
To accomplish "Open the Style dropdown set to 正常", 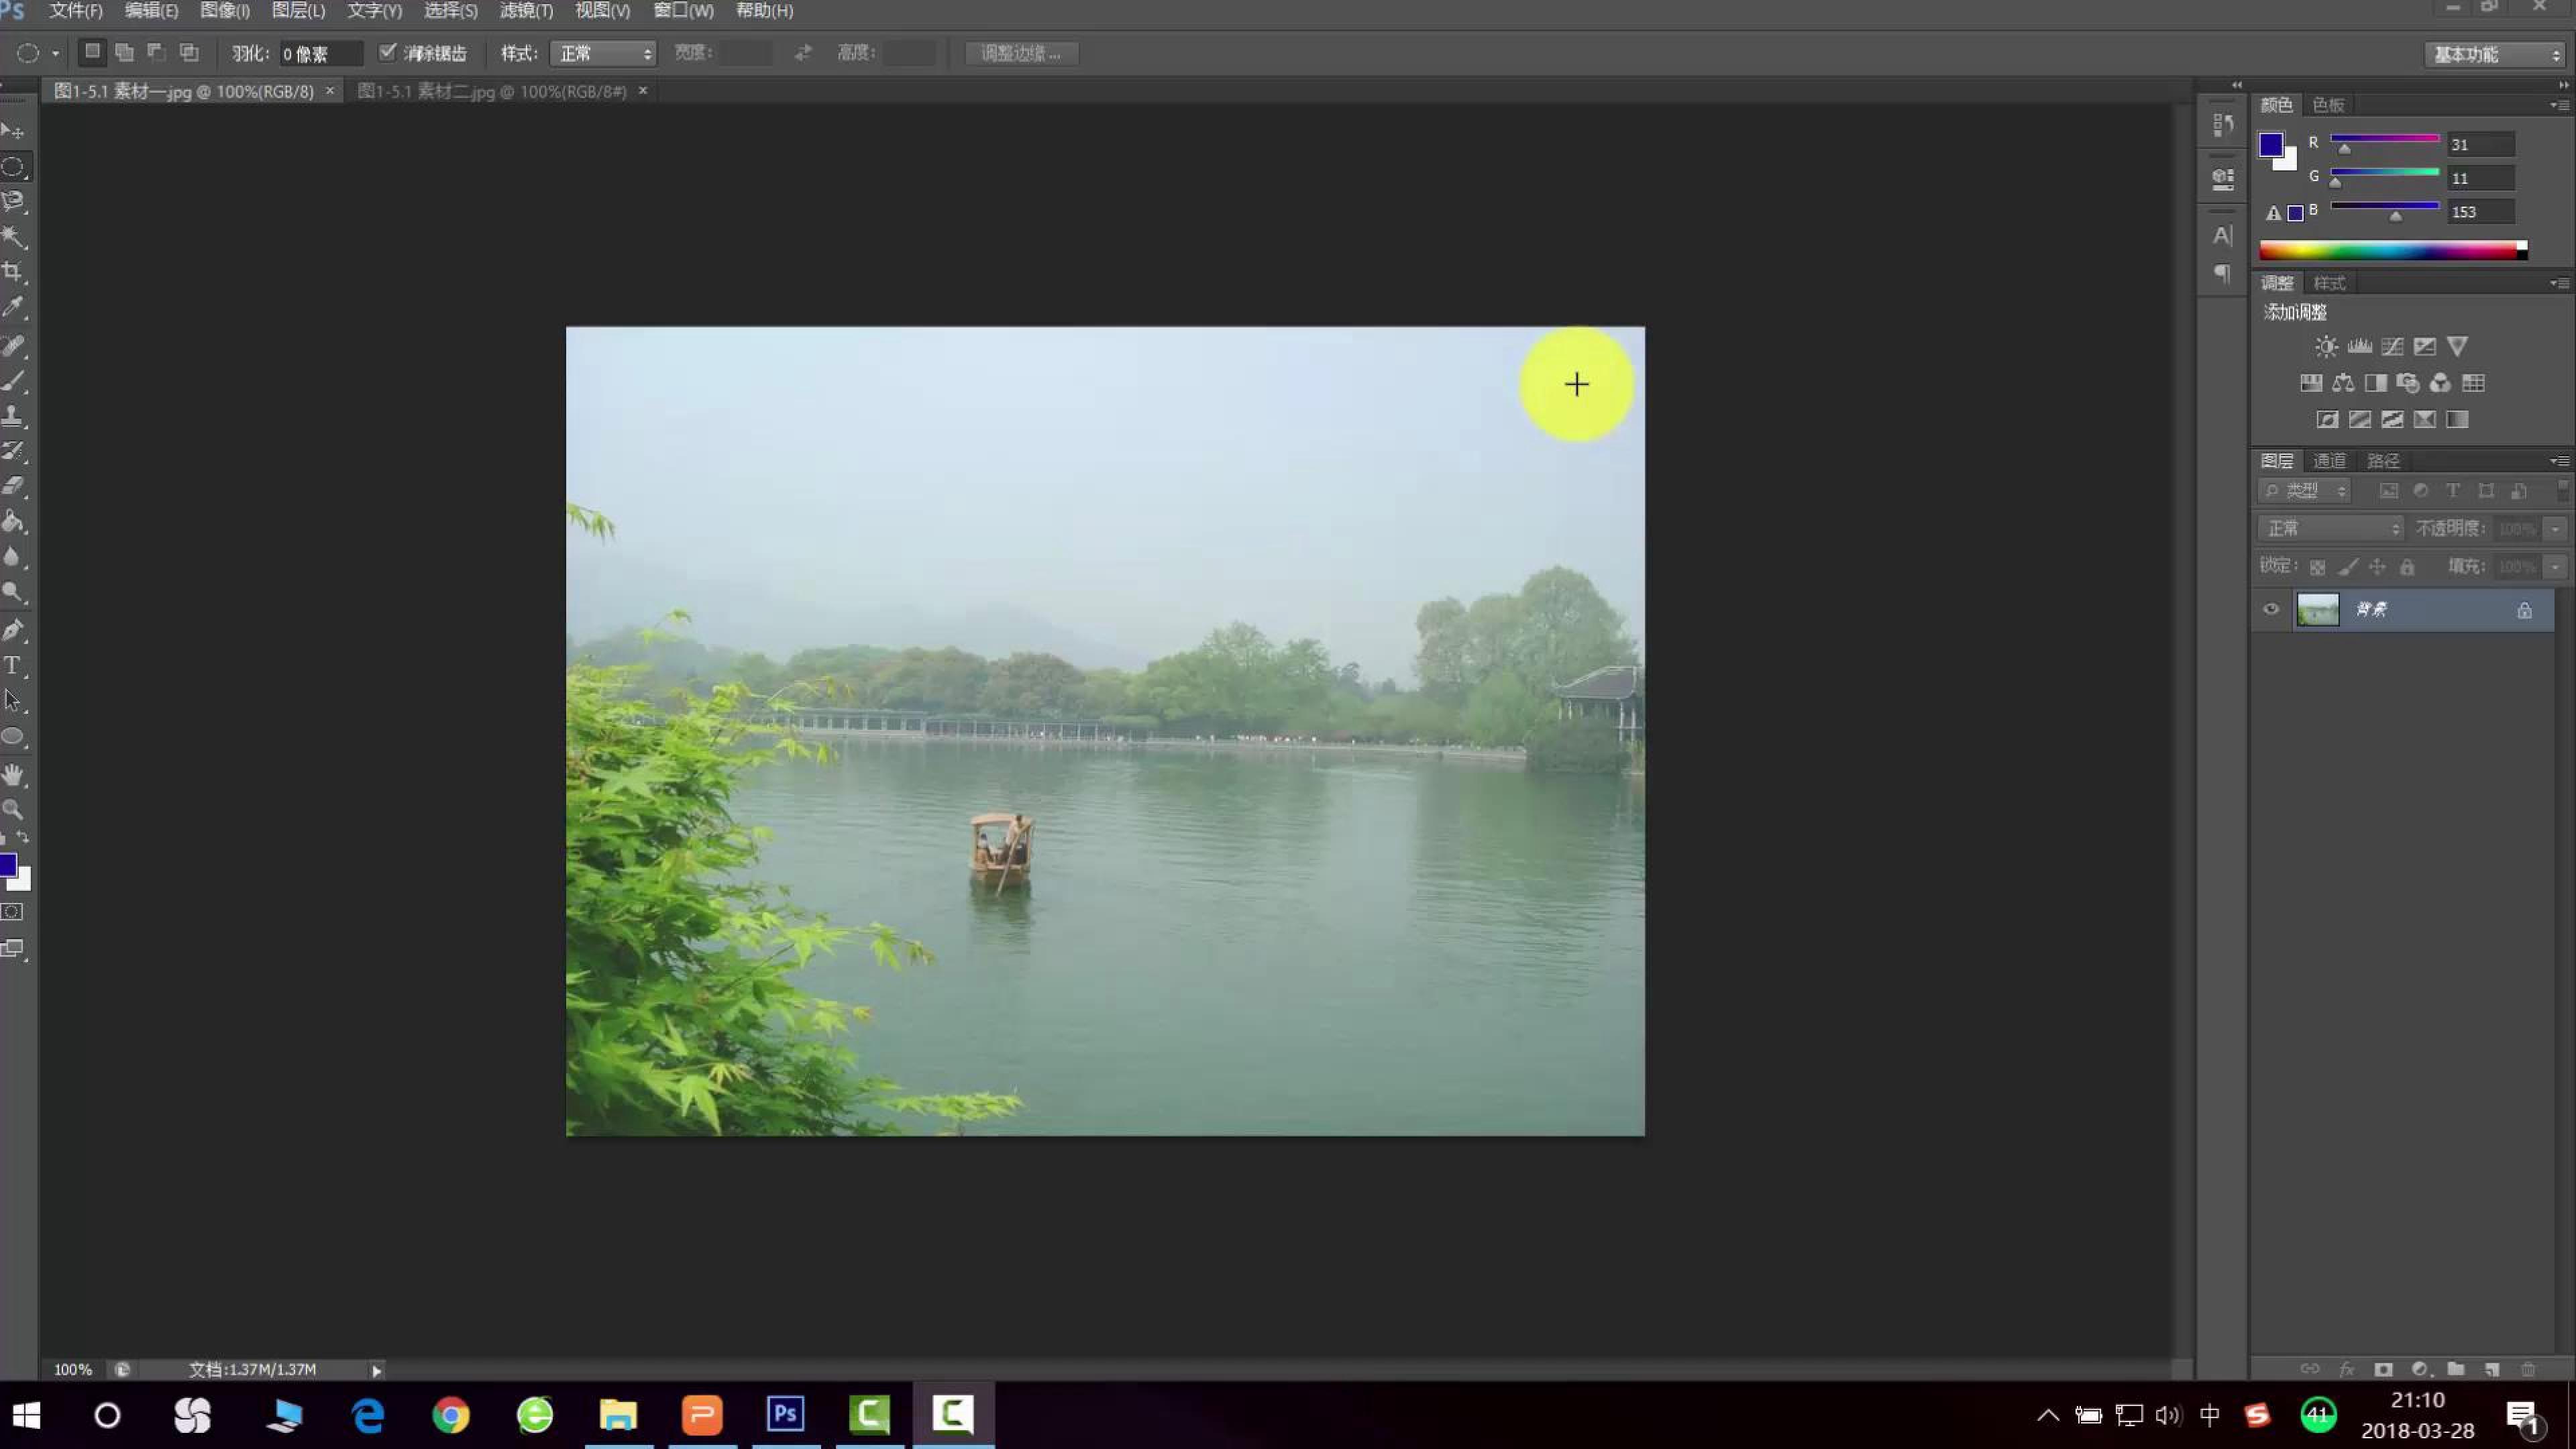I will 604,53.
